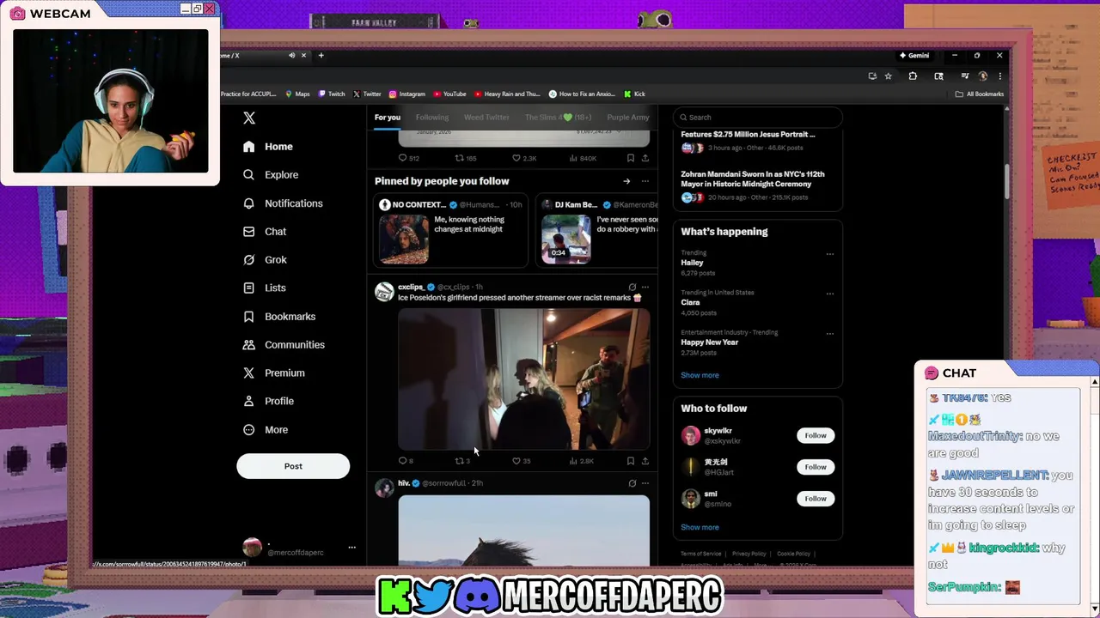Click the Gemini button in Chrome
Viewport: 1100px width, 618px height.
[x=914, y=56]
